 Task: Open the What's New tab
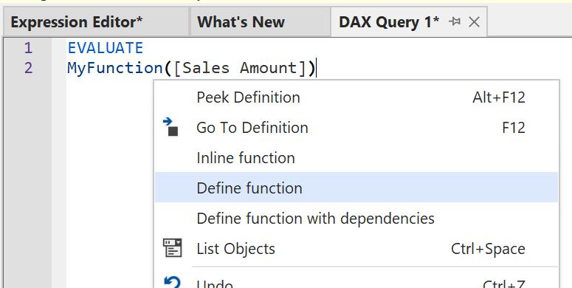(260, 22)
